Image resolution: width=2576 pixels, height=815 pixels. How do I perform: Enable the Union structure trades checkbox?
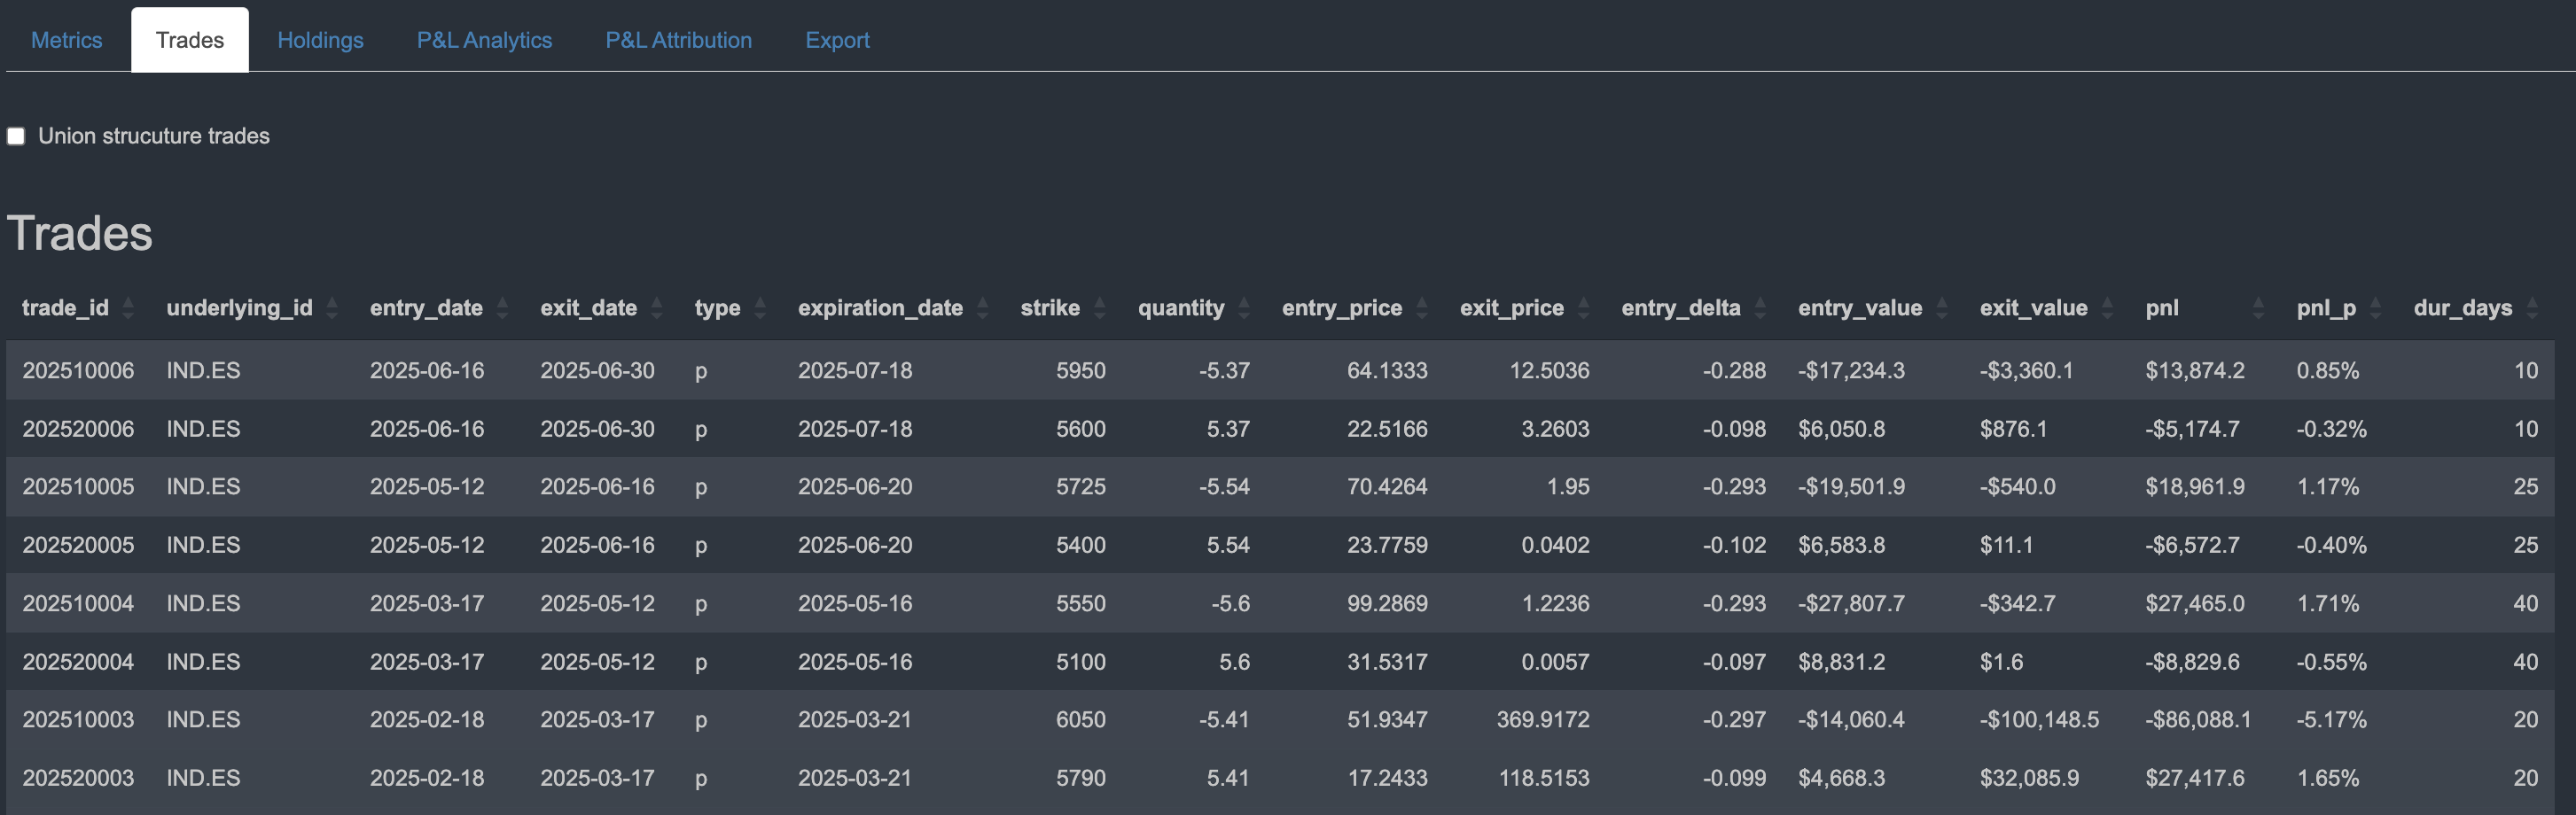pos(16,136)
